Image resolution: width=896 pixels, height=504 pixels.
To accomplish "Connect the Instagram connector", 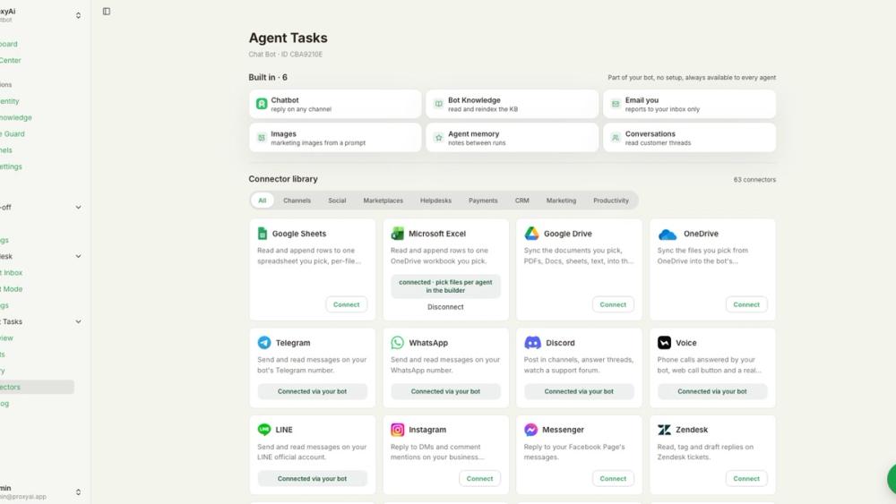I will coord(479,479).
